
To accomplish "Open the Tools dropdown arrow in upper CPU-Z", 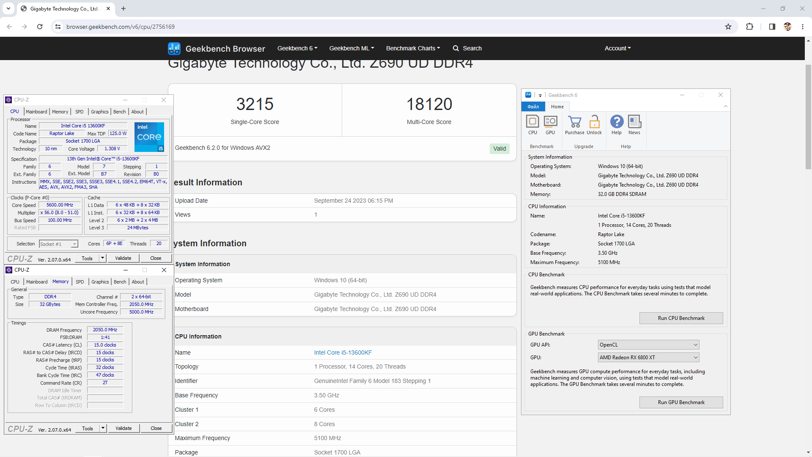I will click(102, 258).
